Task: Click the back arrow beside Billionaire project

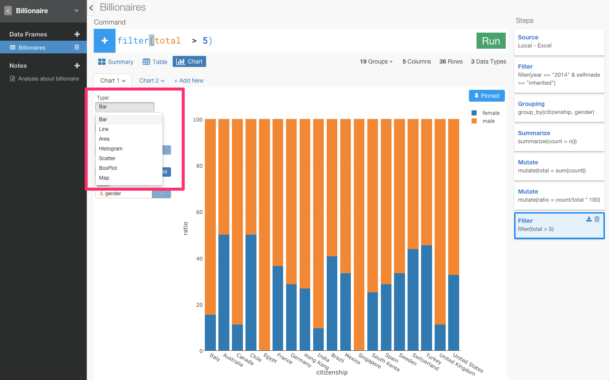Action: (x=8, y=11)
